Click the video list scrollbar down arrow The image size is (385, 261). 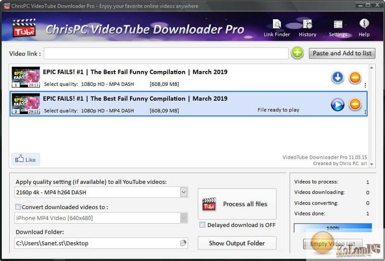click(372, 164)
